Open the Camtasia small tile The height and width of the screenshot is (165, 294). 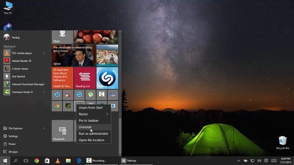coord(102,95)
